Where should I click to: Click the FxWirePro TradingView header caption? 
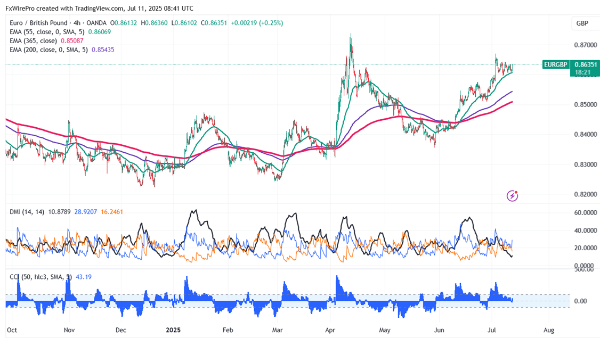click(x=100, y=8)
